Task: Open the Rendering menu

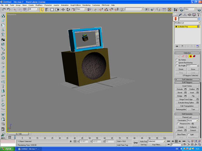Action: [86, 5]
